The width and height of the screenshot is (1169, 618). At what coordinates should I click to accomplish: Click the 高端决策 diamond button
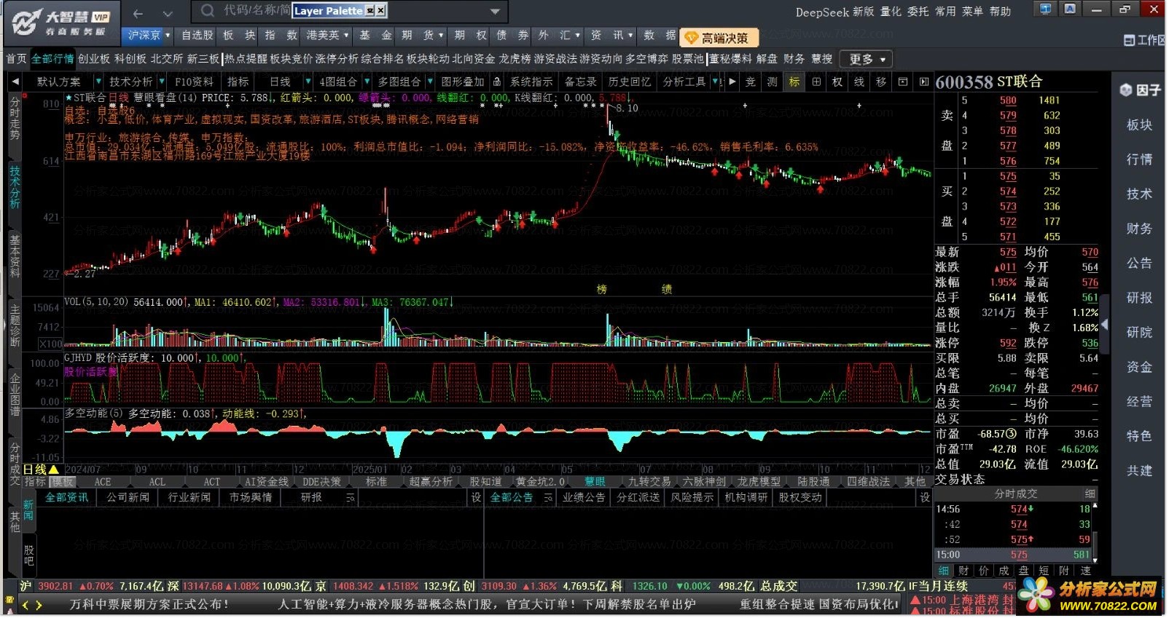[x=719, y=37]
